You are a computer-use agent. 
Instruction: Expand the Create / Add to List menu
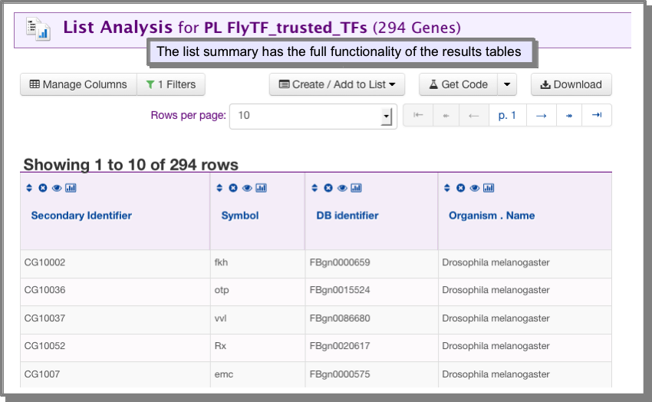[x=338, y=84]
